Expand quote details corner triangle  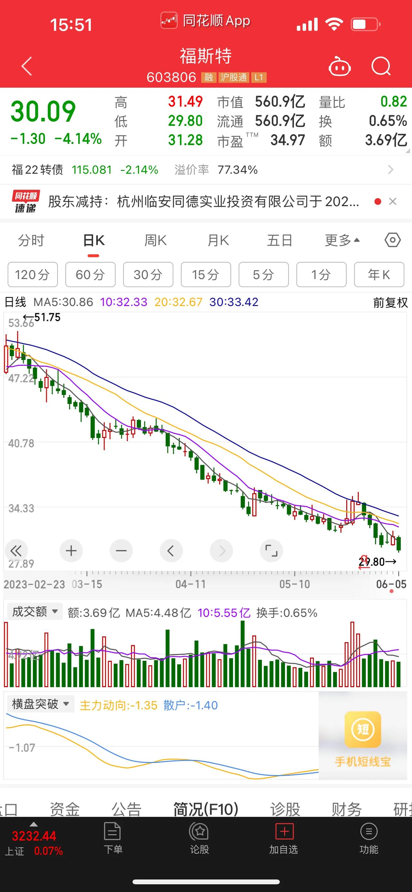coord(408,151)
